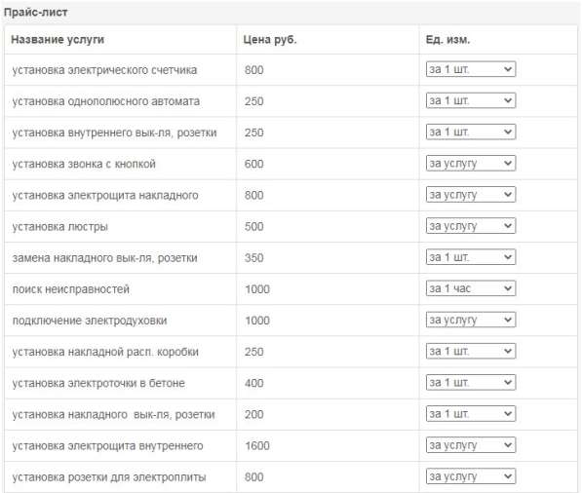Open unit dropdown for установка однополюсного автомата
582x493 pixels.
(x=471, y=100)
